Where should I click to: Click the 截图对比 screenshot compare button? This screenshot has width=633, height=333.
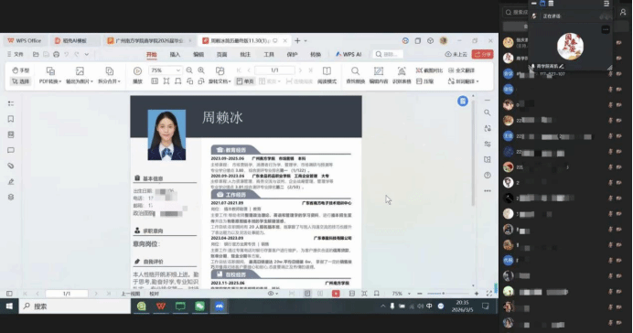[x=429, y=70]
